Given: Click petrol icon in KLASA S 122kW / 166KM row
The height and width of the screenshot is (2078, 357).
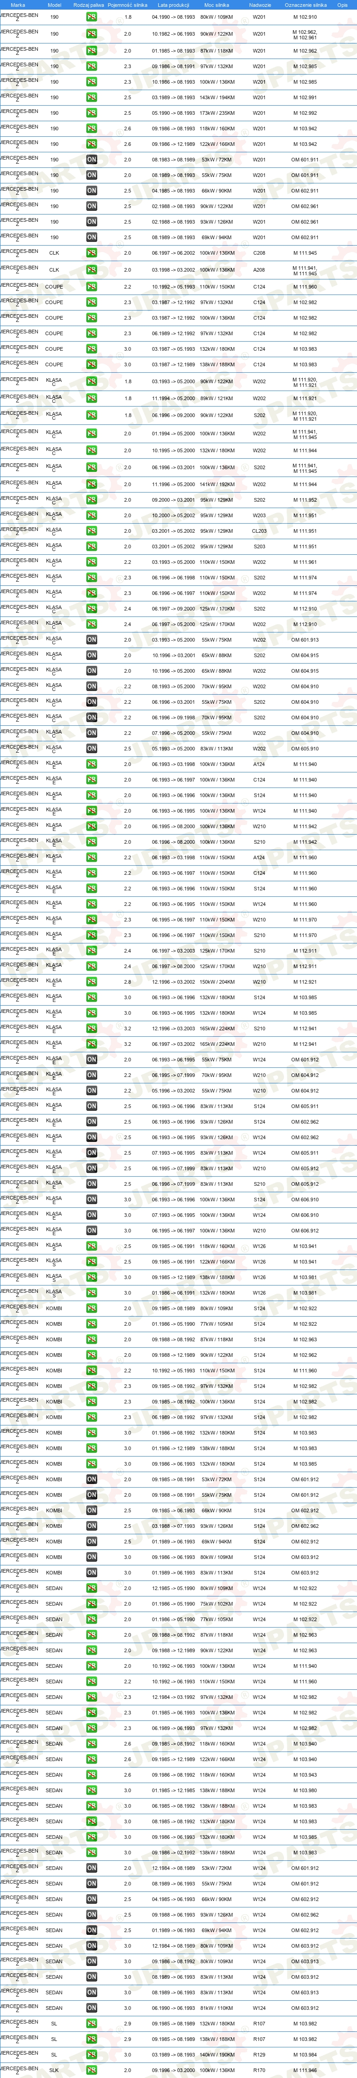Looking at the screenshot, I should pos(92,1262).
